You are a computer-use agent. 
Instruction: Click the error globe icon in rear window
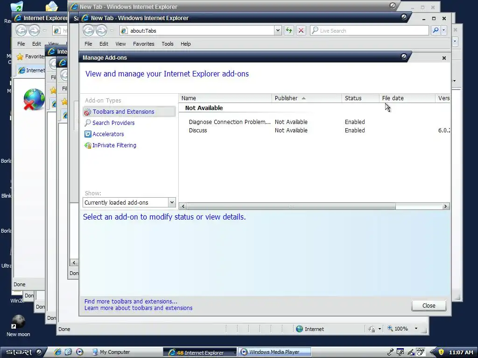(x=34, y=99)
